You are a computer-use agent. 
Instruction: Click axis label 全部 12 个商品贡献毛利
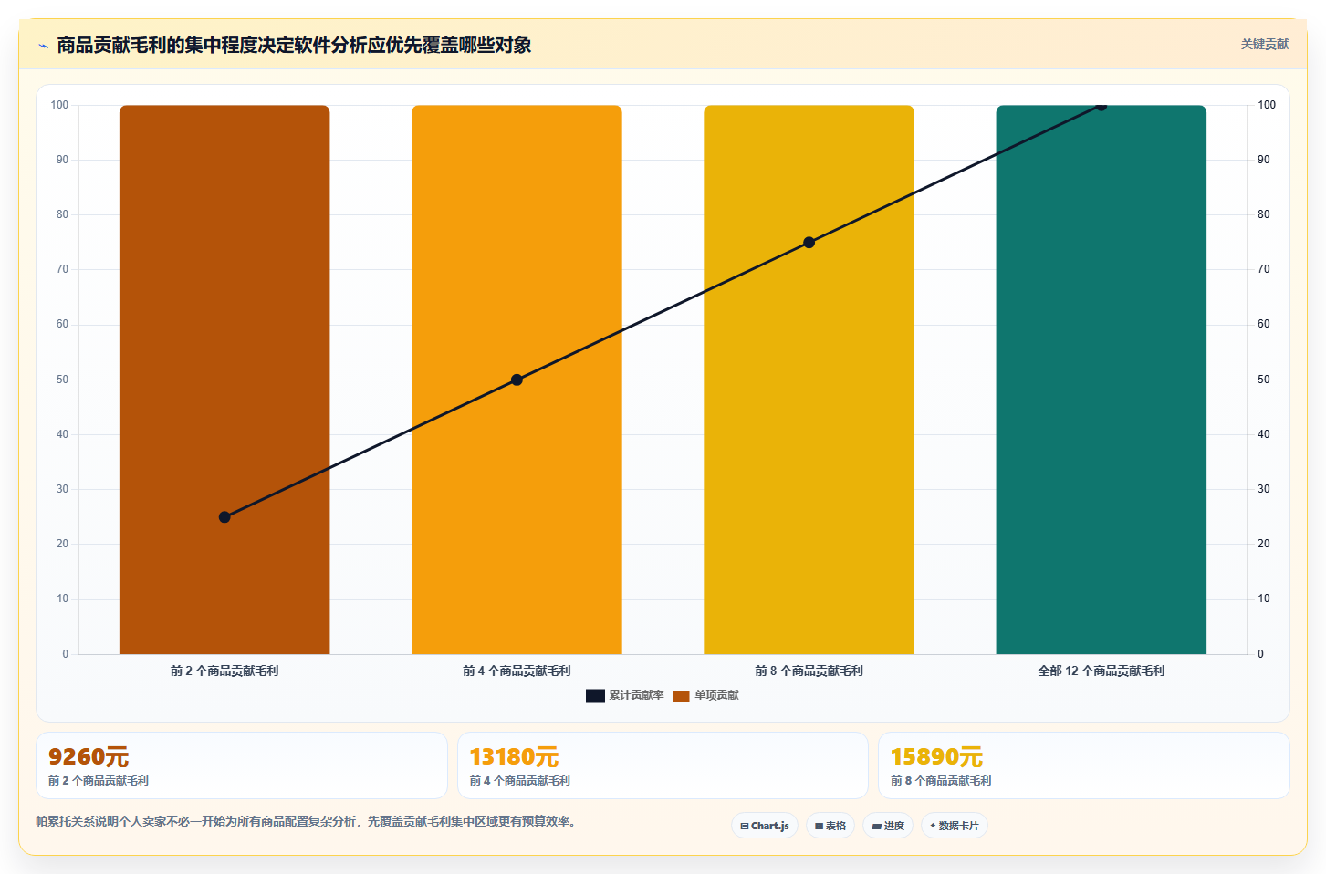coord(1101,671)
